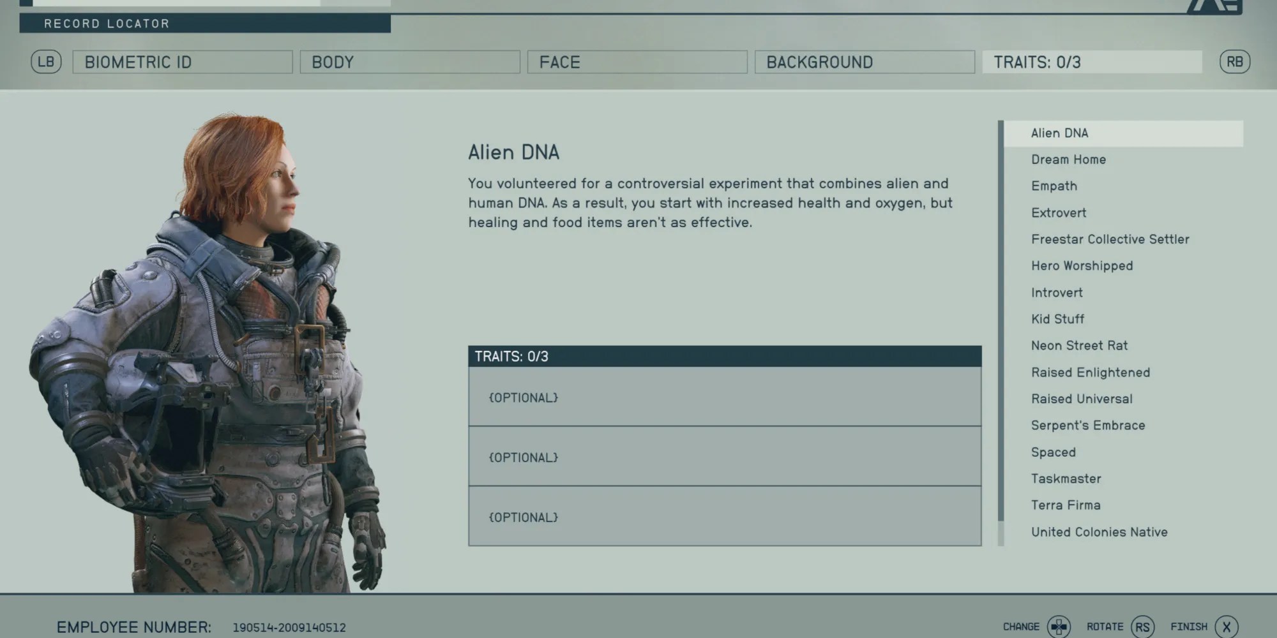Pick the Terra Firma trait
The image size is (1277, 638).
pyautogui.click(x=1124, y=505)
